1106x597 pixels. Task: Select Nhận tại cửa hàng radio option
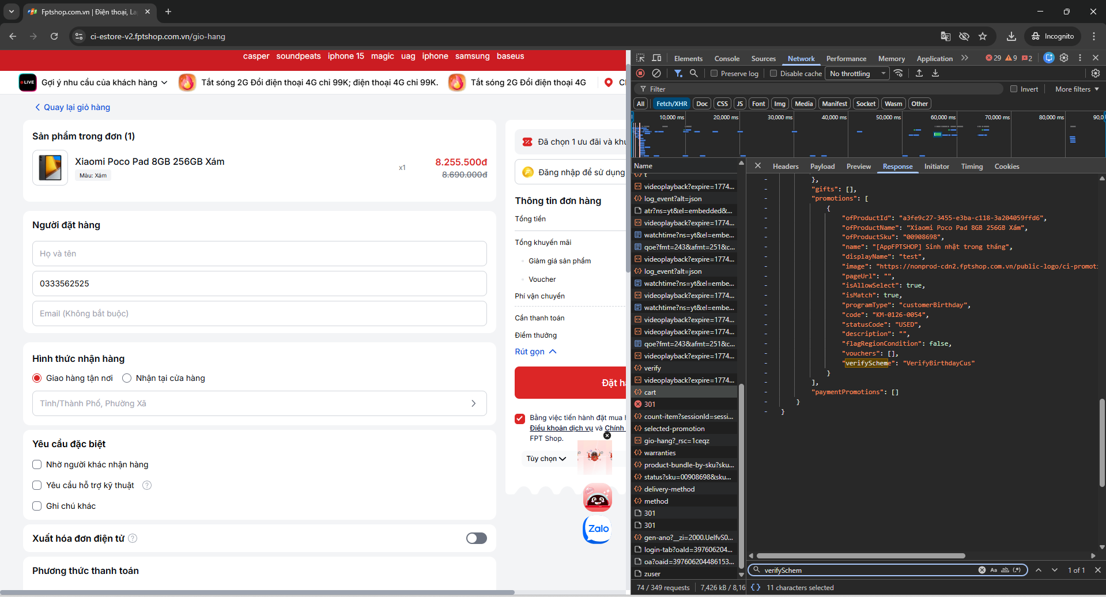click(127, 378)
